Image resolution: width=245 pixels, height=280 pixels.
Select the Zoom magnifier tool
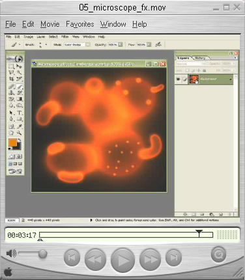19,133
